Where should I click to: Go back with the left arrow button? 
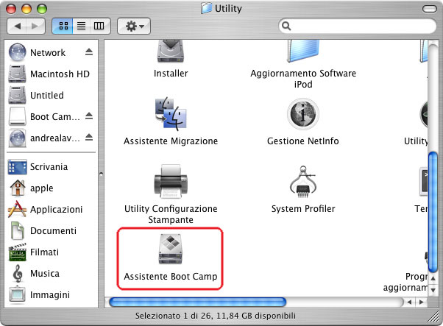[17, 26]
